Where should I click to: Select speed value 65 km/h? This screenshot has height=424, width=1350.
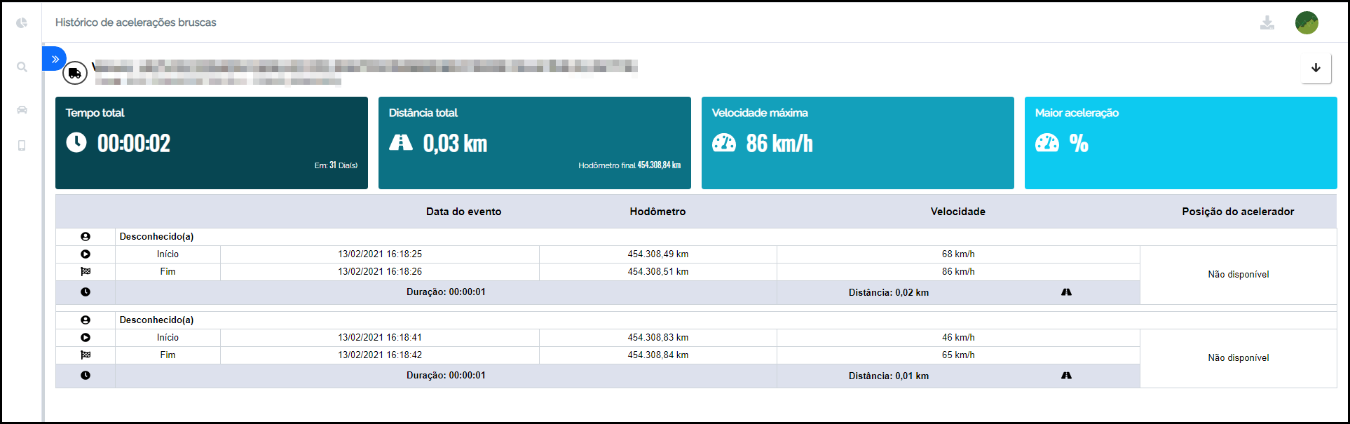tap(958, 355)
